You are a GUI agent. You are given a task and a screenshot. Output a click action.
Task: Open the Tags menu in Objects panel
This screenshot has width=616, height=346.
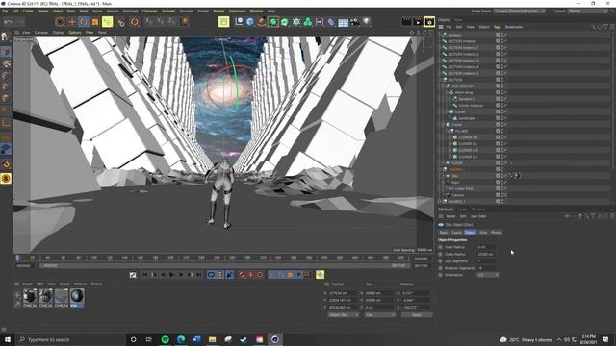point(497,27)
